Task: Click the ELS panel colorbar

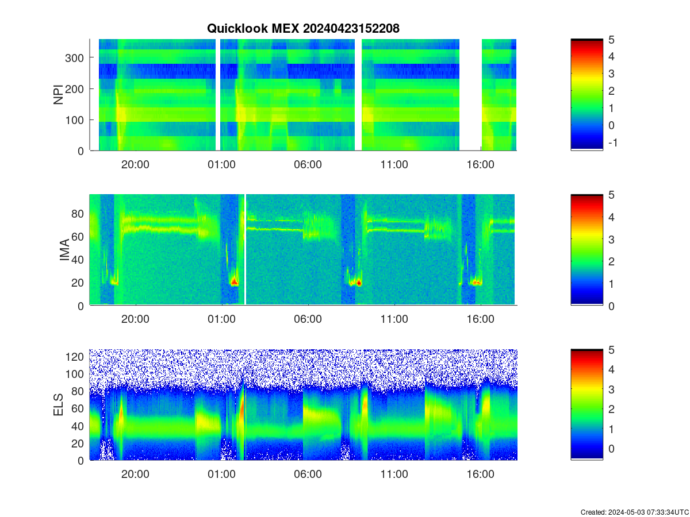Action: 587,404
